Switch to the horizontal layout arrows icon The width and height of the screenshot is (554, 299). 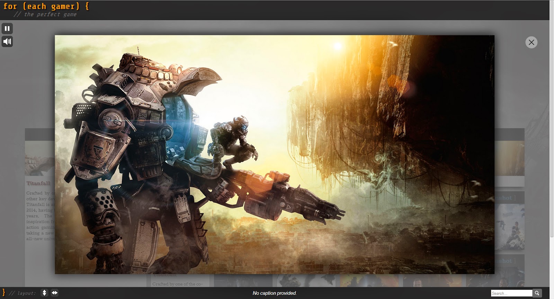coord(55,293)
